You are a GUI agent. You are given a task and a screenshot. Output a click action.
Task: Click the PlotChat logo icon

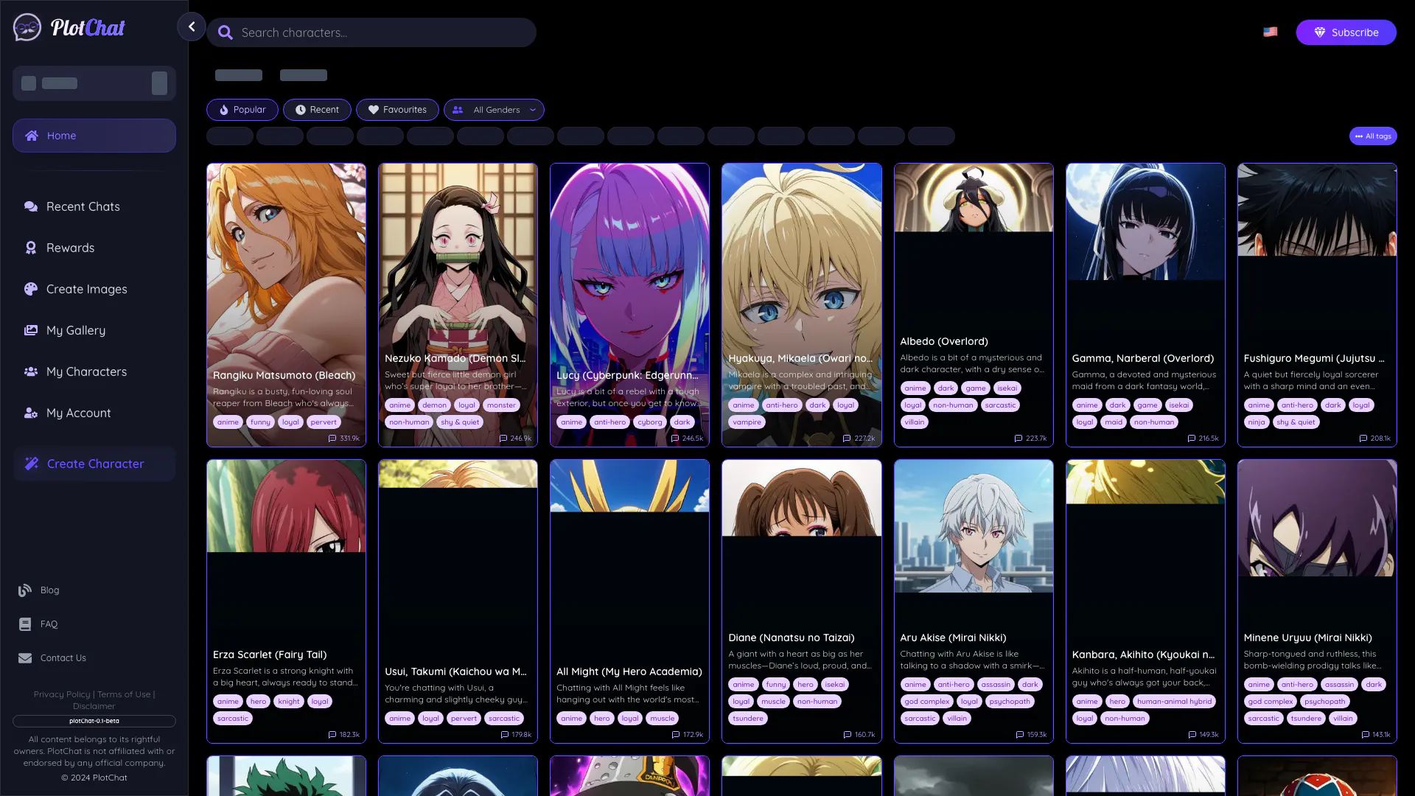click(x=27, y=28)
